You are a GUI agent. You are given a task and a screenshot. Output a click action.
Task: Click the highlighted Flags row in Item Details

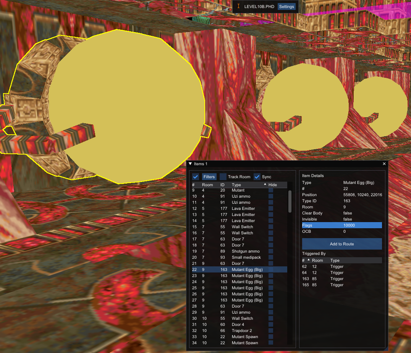click(341, 225)
